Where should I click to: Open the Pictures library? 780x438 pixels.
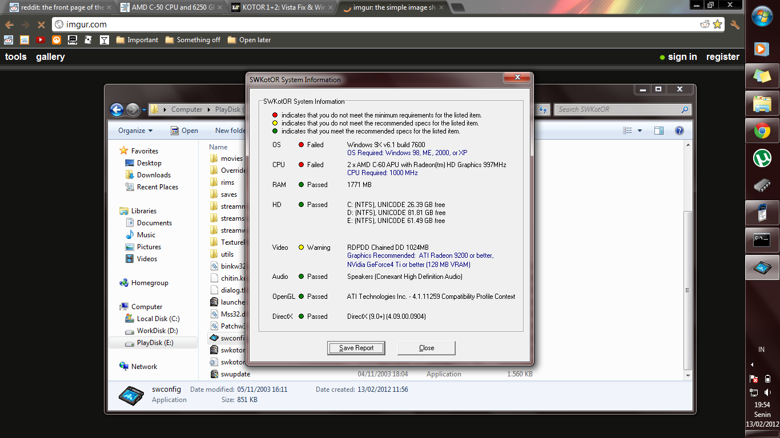tap(143, 247)
